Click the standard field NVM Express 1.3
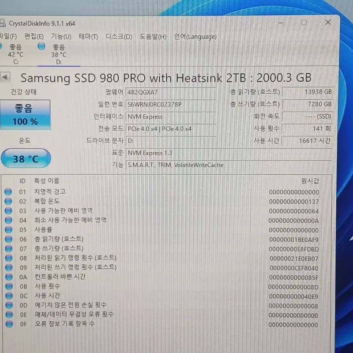This screenshot has width=353, height=353. coord(229,153)
